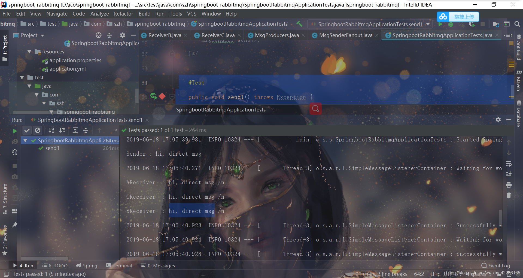Viewport: 523px width, 278px height.
Task: Collapse the java folder under test
Action: 29,86
